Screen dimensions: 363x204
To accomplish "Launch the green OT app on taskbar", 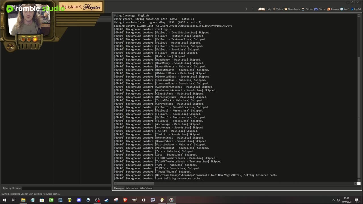I will click(51, 200).
